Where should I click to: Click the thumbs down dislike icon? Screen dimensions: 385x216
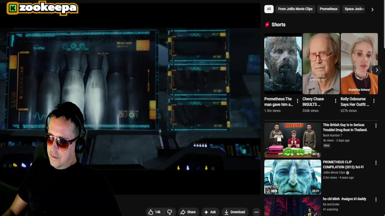pos(170,212)
